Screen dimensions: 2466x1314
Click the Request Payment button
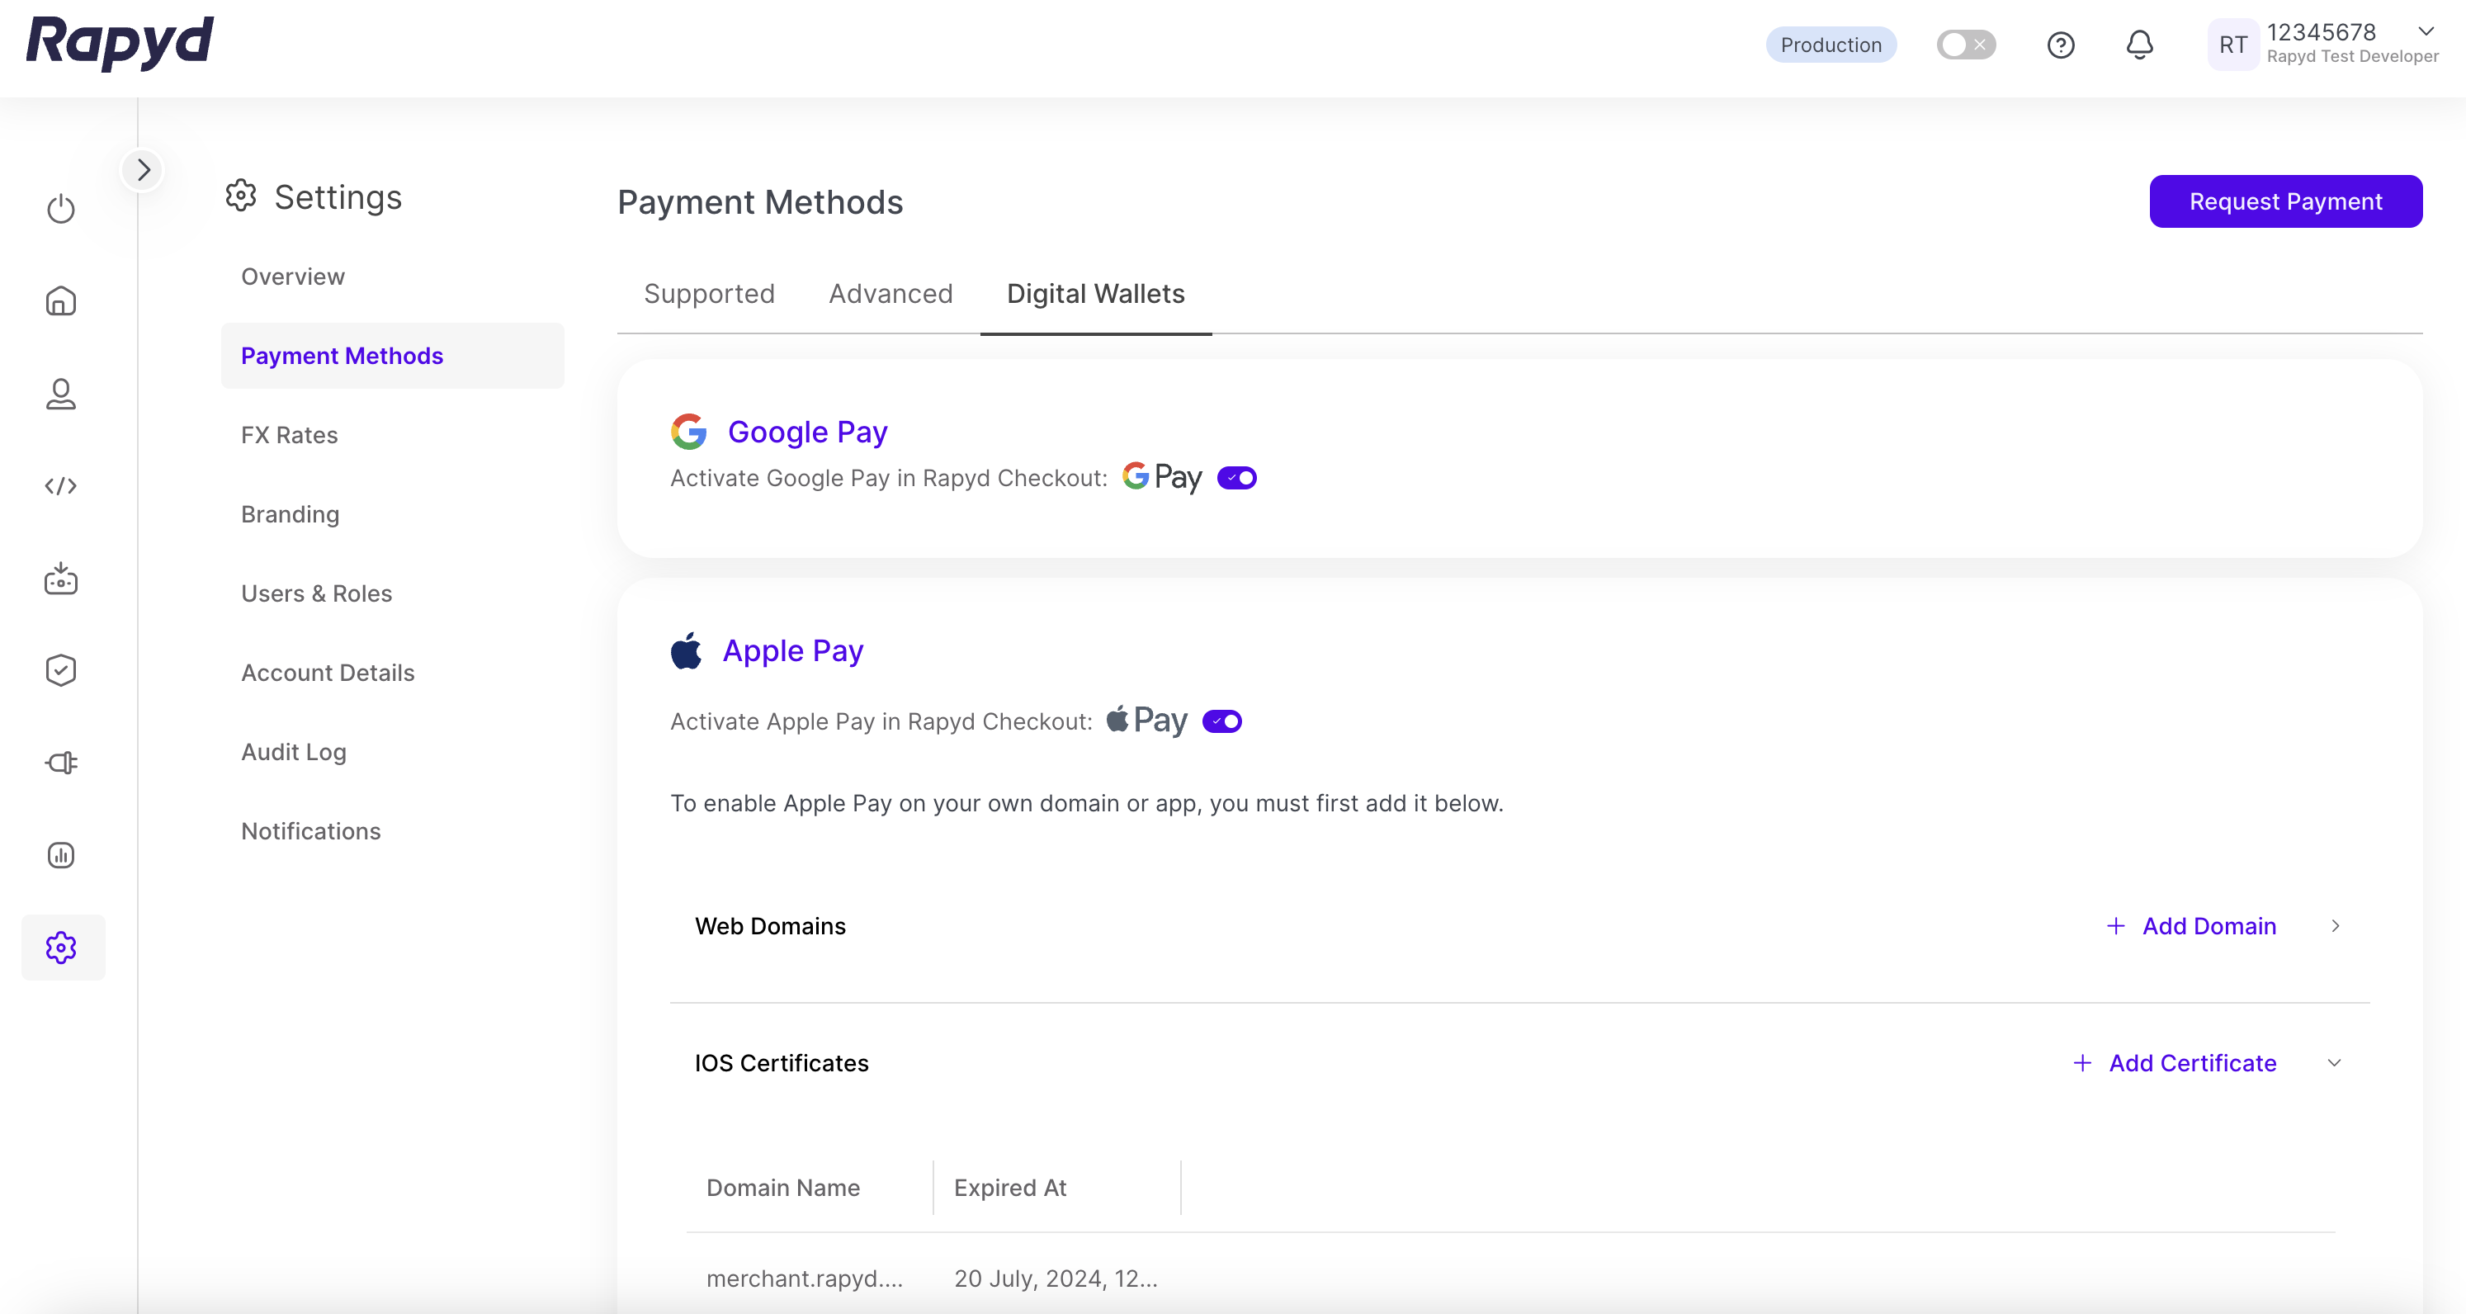point(2285,201)
